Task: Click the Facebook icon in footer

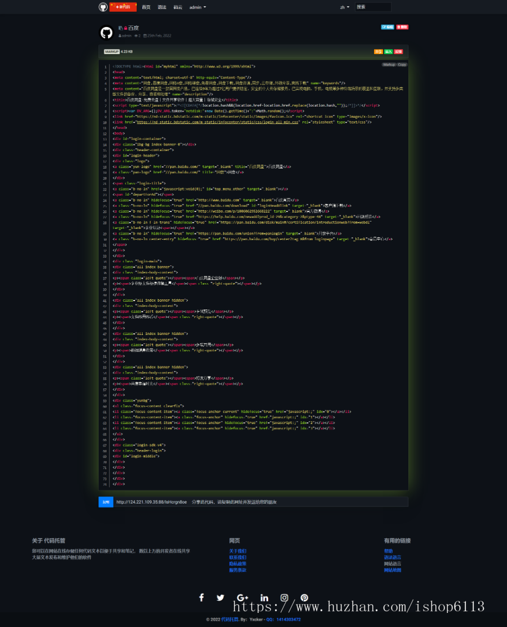Action: (201, 598)
